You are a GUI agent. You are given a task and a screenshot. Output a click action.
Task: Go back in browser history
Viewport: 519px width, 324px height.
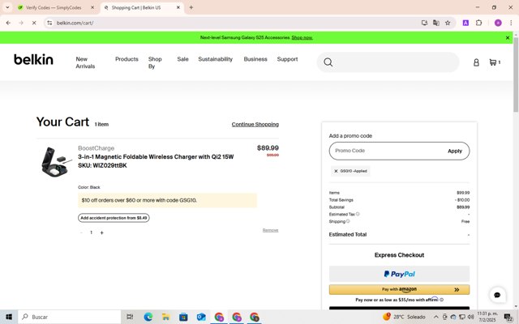pos(8,23)
